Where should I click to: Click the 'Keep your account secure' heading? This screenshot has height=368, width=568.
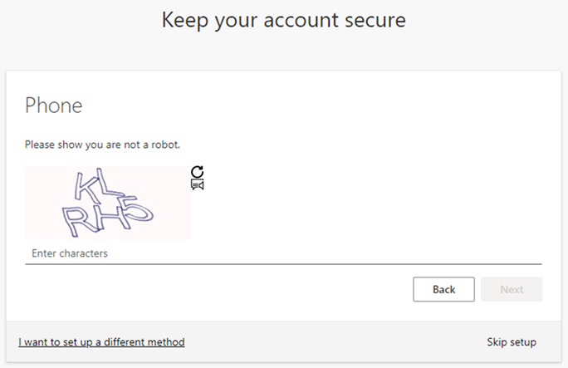point(283,20)
